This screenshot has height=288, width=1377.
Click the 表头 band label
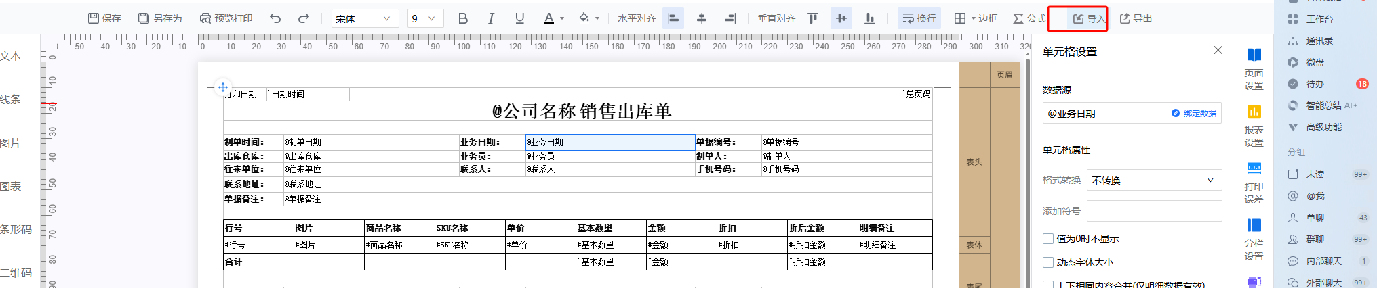pyautogui.click(x=974, y=162)
